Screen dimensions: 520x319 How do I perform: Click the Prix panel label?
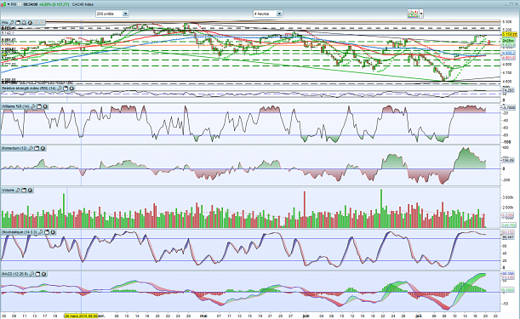(5, 23)
